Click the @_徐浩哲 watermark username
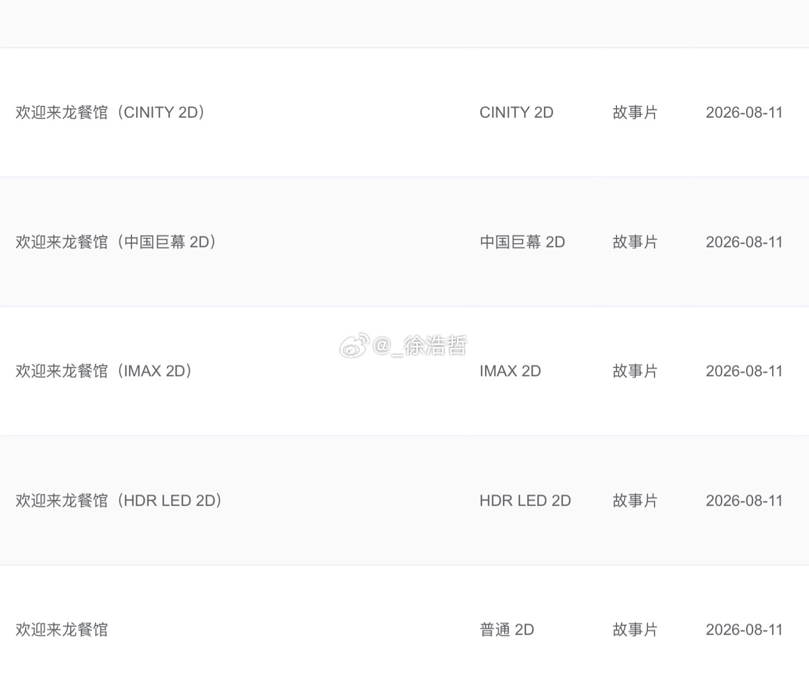 pyautogui.click(x=420, y=345)
